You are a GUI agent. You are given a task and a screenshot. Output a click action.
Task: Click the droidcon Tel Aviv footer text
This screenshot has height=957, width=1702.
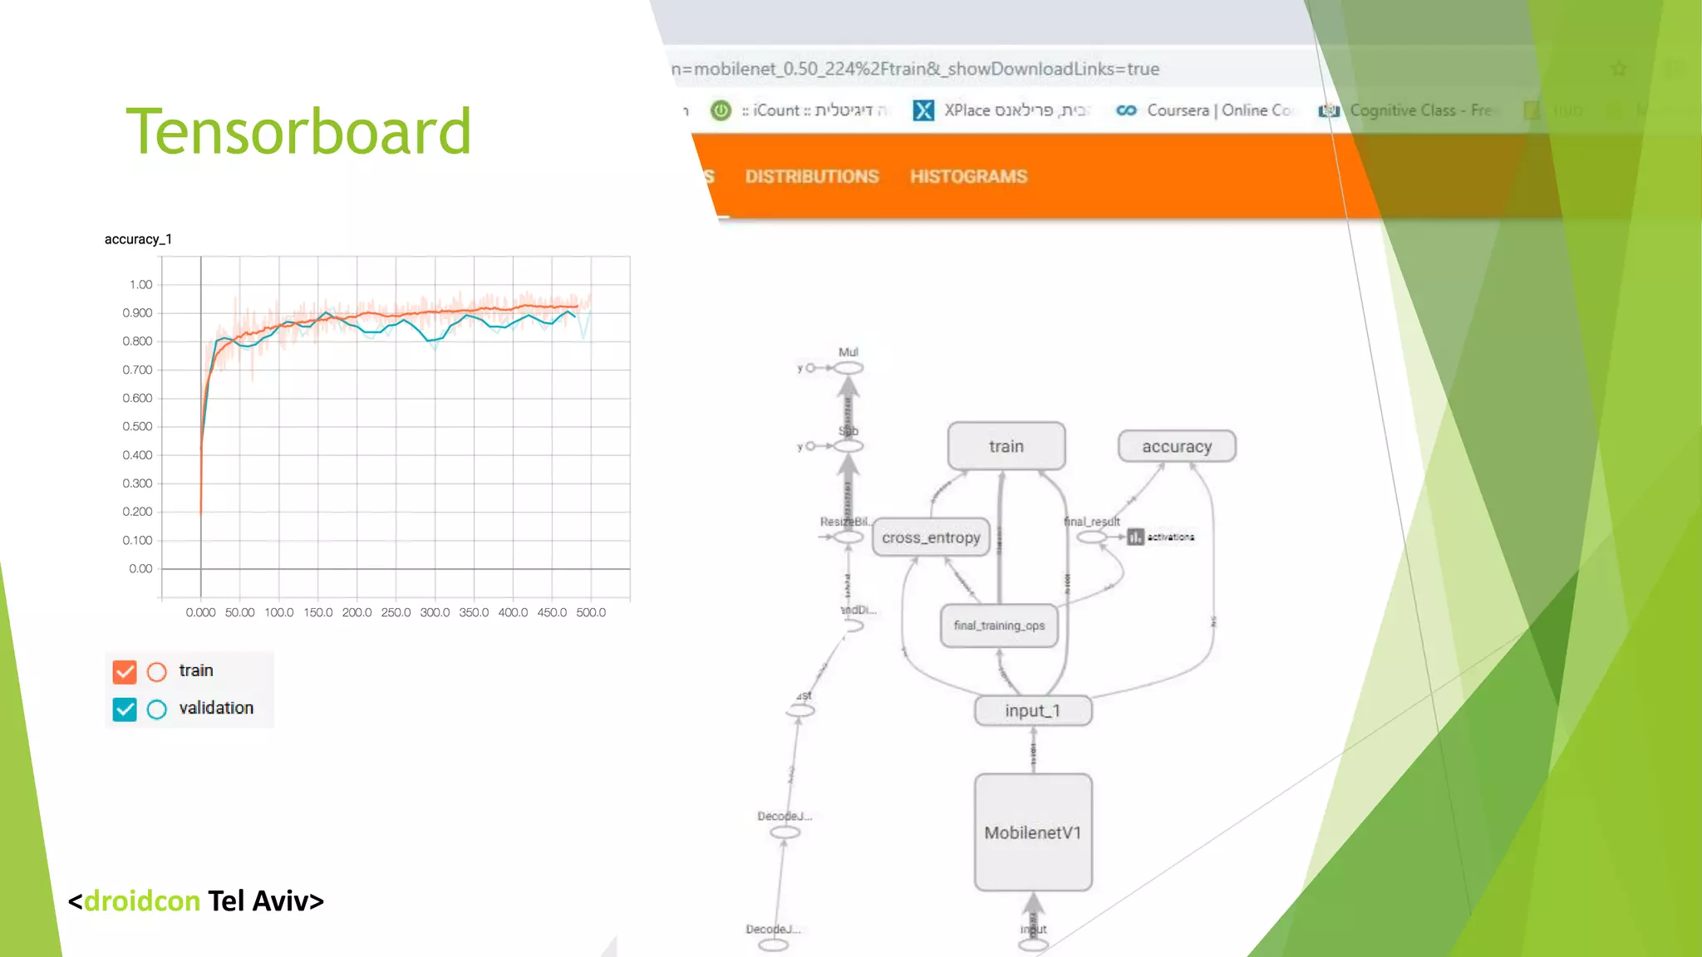tap(196, 901)
